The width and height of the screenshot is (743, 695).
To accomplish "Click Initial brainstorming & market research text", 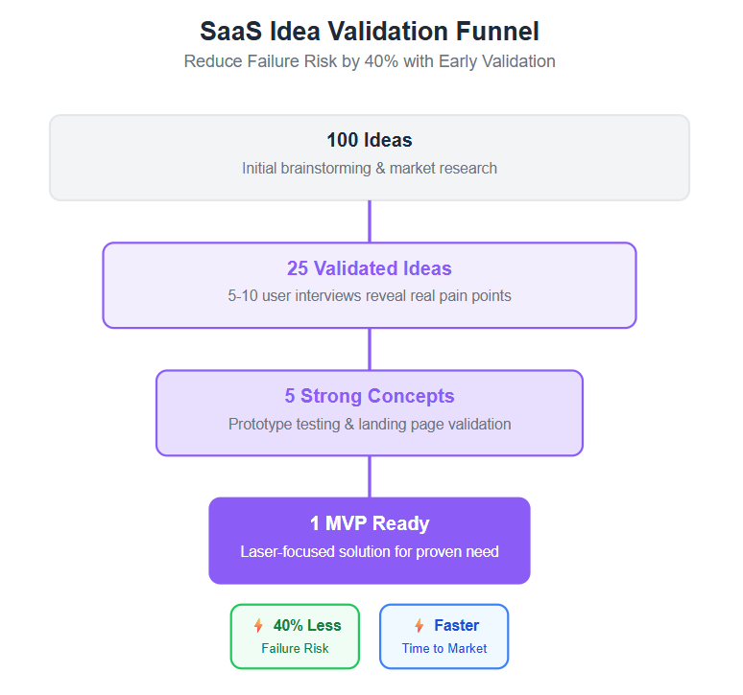I will (370, 169).
